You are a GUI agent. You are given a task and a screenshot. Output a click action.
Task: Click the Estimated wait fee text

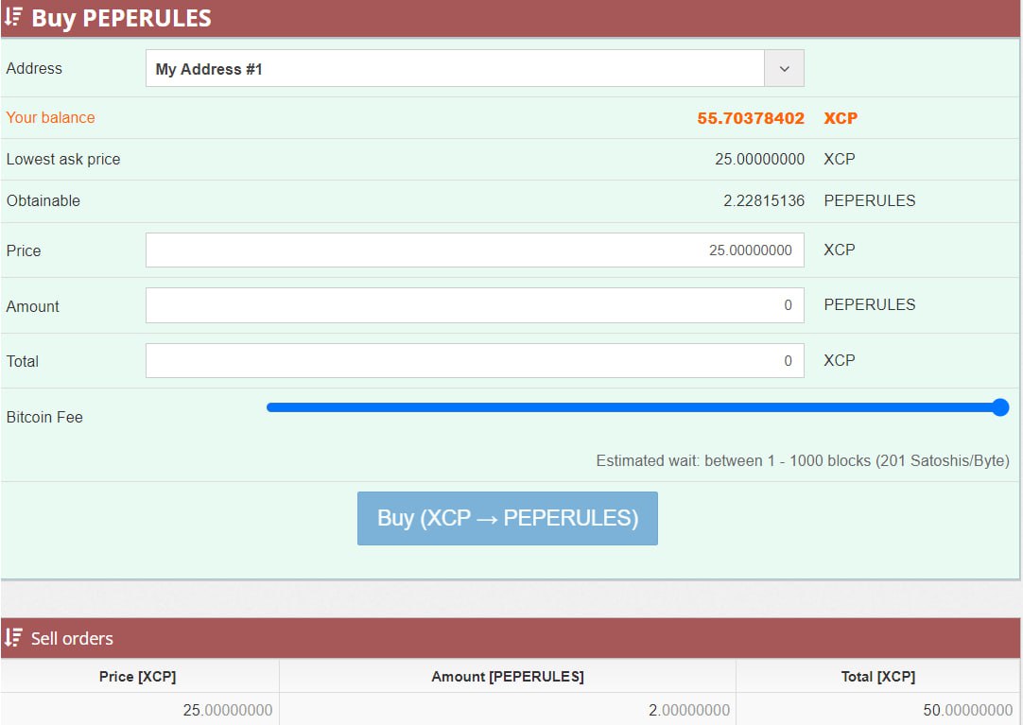click(803, 461)
